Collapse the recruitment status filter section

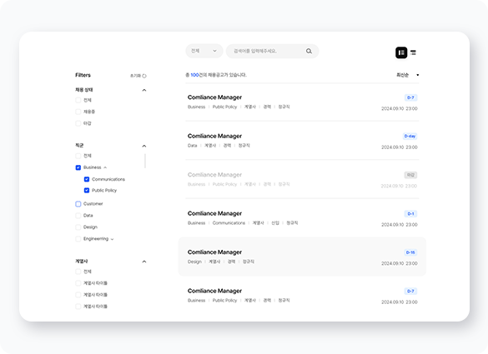[x=144, y=90]
